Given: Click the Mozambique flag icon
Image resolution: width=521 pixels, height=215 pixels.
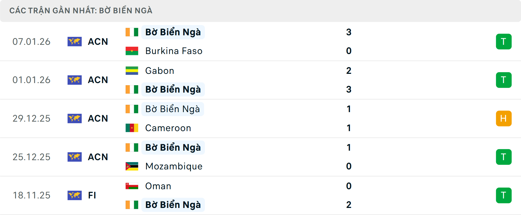Looking at the screenshot, I should tap(132, 166).
